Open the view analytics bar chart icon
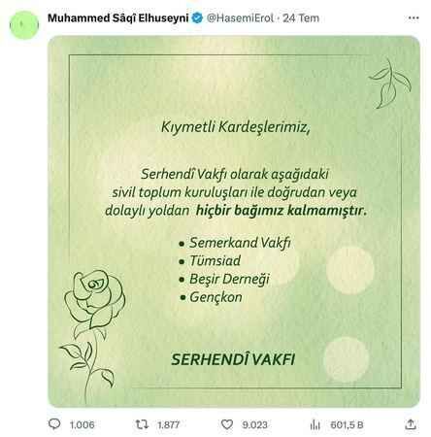This screenshot has width=431, height=437. click(315, 424)
